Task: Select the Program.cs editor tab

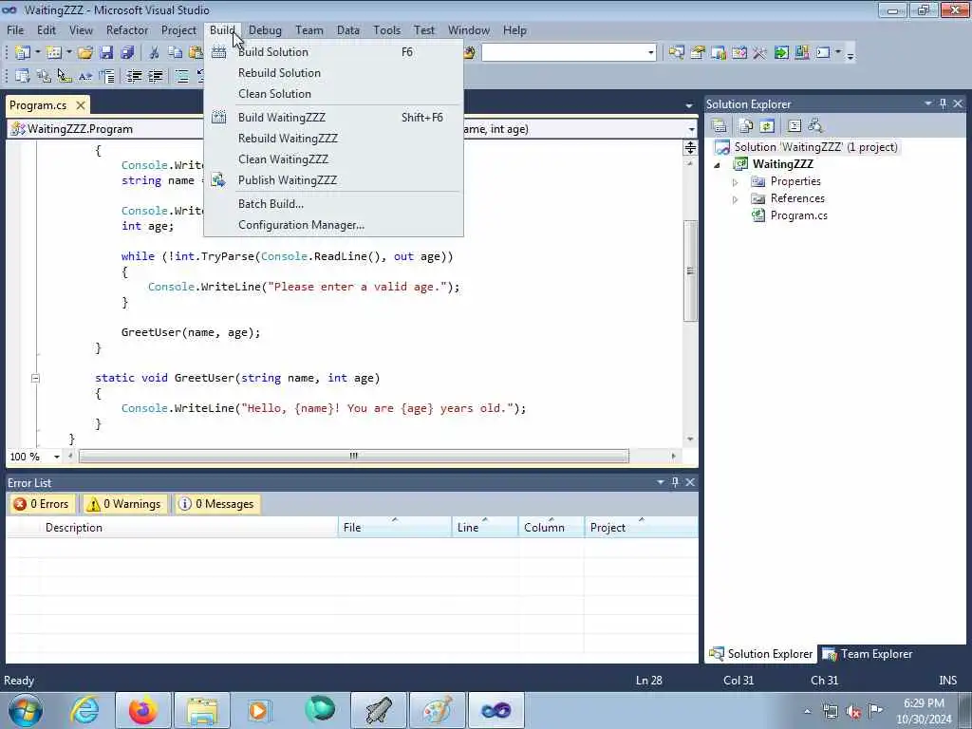Action: 38,105
